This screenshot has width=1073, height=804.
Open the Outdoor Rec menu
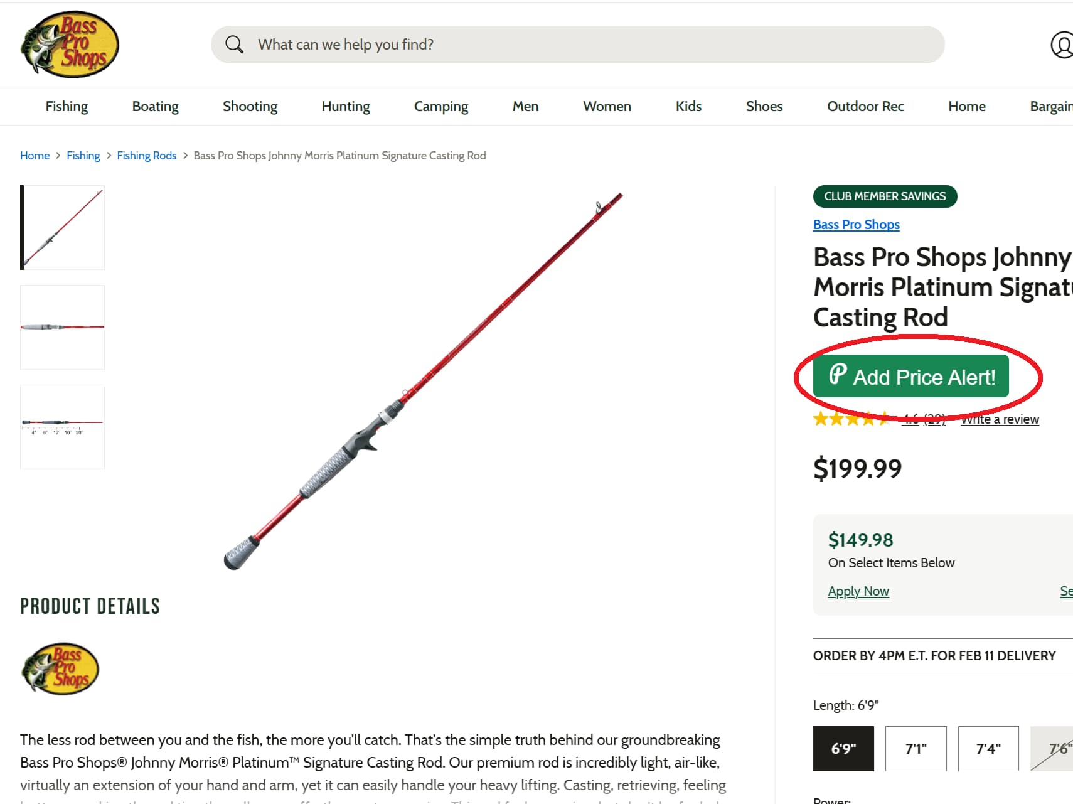click(x=865, y=106)
